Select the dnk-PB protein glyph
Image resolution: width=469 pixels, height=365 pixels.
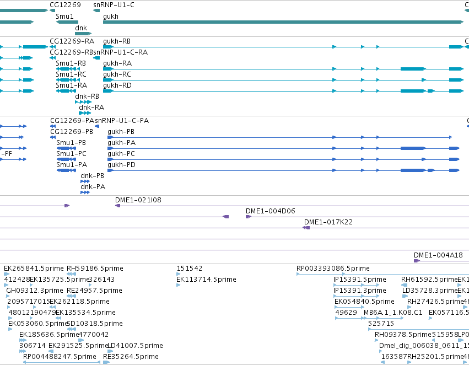point(85,181)
